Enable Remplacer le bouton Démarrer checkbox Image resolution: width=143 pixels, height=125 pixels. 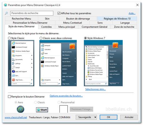[x=9, y=97]
